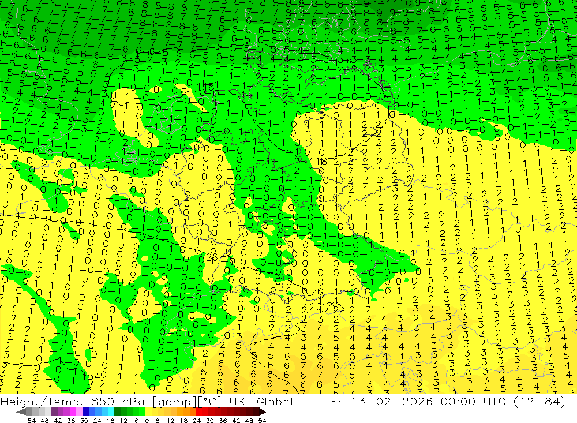The width and height of the screenshot is (577, 423).
Task: Click the '42' legend value
Action: (x=236, y=421)
